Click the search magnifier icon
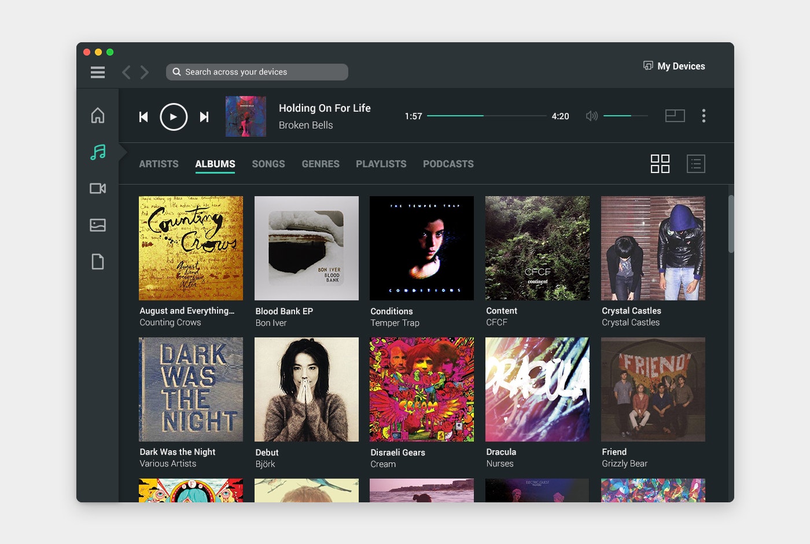 pyautogui.click(x=177, y=72)
